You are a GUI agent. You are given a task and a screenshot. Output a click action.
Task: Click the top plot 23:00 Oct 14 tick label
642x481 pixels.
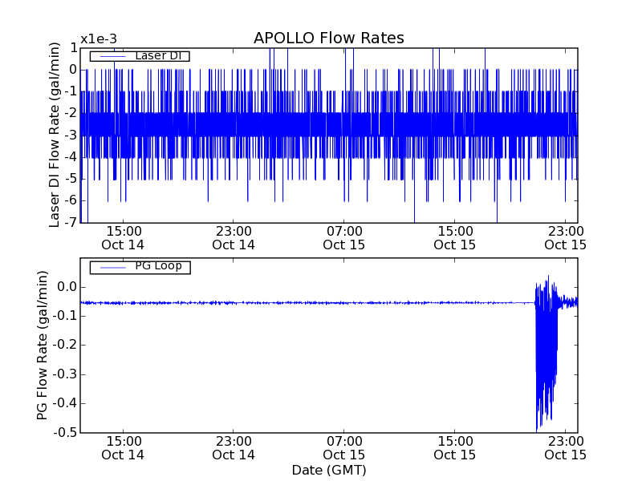[234, 238]
